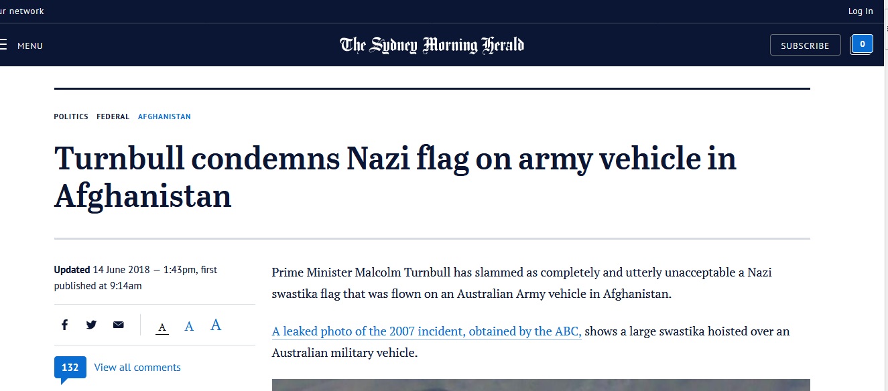Open the POLITICS section link
This screenshot has width=888, height=391.
click(x=71, y=116)
